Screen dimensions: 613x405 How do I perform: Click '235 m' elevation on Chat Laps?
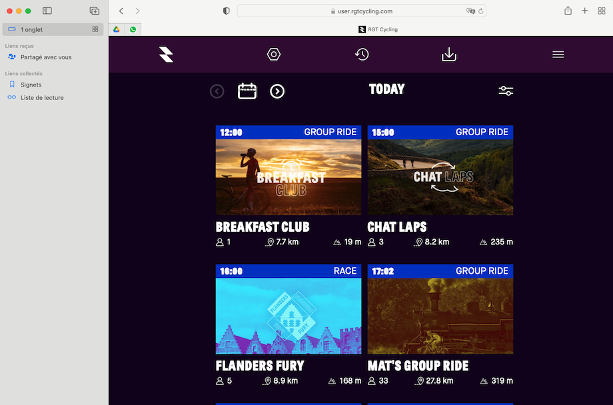tap(502, 242)
